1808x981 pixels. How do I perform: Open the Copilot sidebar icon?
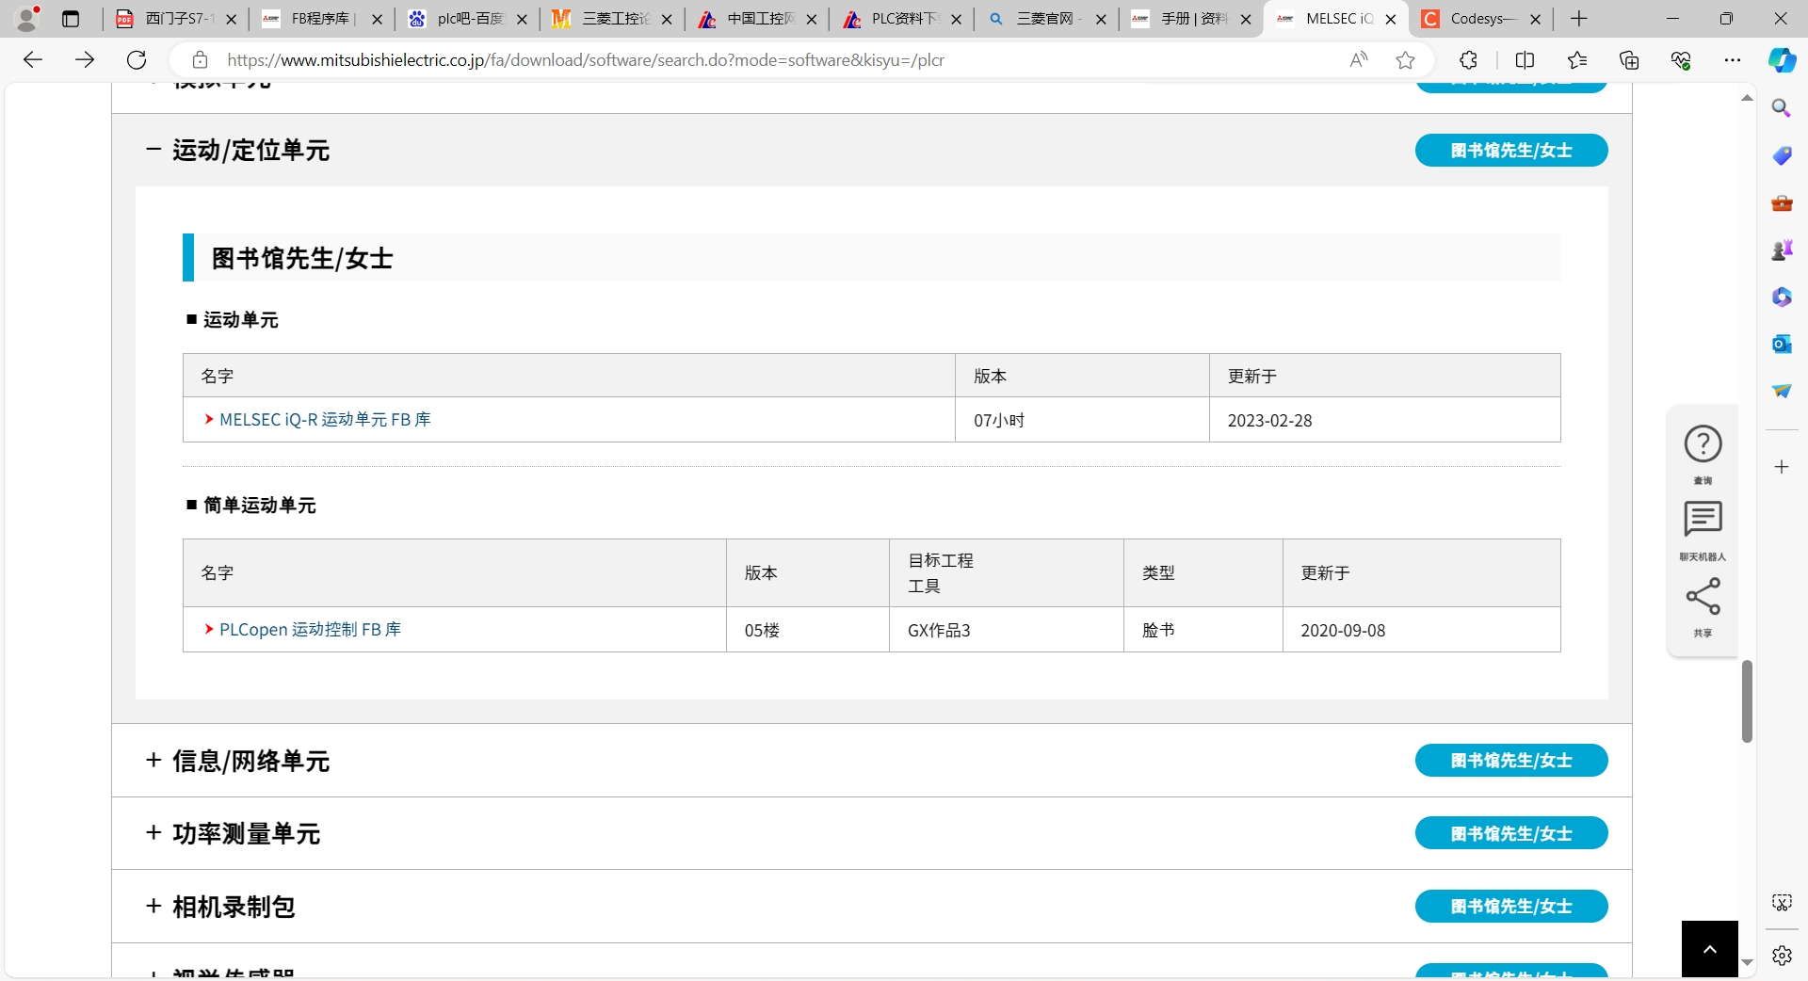pos(1781,60)
